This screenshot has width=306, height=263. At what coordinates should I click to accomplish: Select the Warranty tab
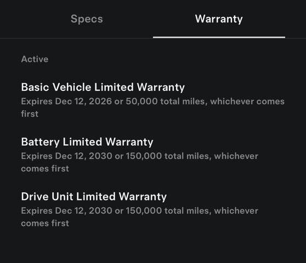[219, 19]
